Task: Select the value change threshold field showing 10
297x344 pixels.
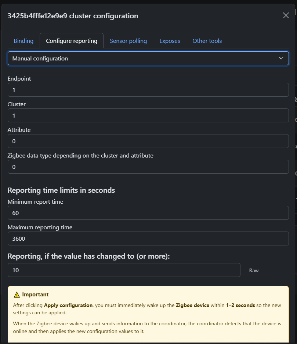Action: pos(124,270)
